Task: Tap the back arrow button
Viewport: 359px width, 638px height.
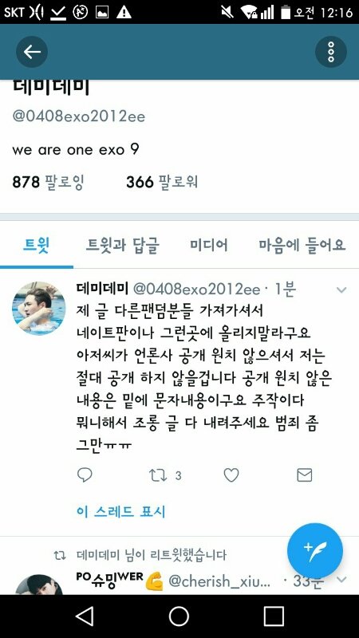Action: (32, 52)
